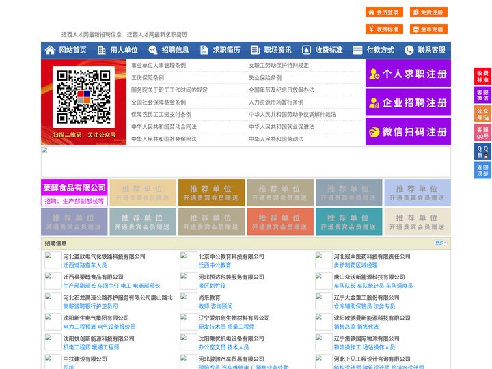Open 工伤保险条例 link
Screen dimensions: 492x369
[x=148, y=77]
